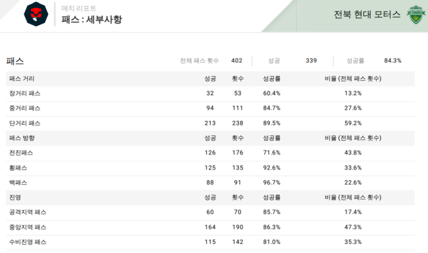This screenshot has height=253, width=428.
Task: Select central zone success rate 86.3%
Action: (x=271, y=227)
